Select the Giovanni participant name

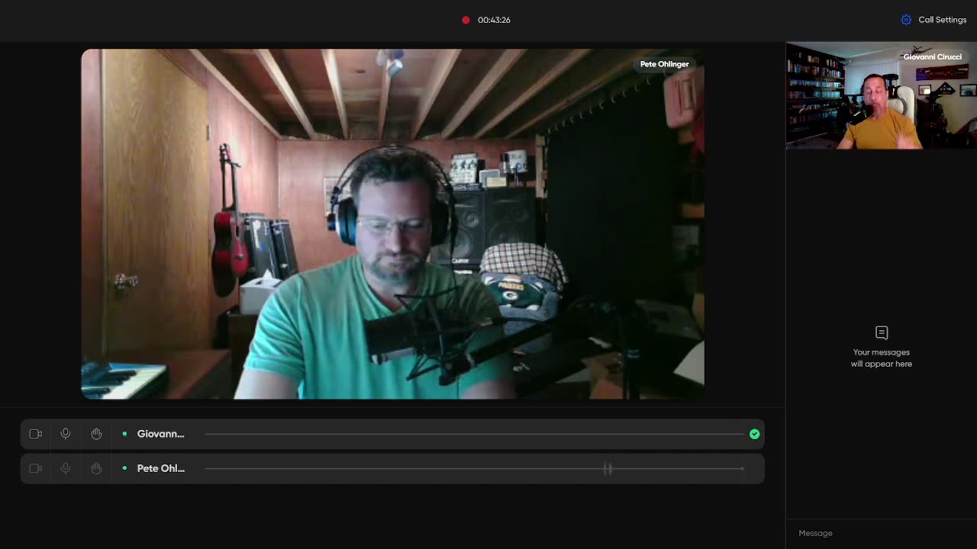[160, 434]
